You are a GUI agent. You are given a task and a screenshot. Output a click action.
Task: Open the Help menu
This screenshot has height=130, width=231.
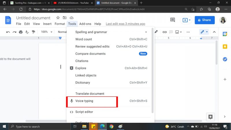(98, 24)
